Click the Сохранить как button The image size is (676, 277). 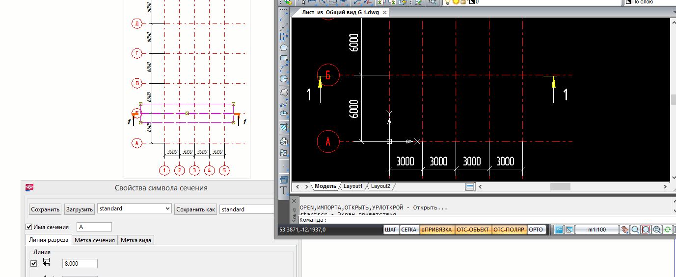[x=195, y=209]
